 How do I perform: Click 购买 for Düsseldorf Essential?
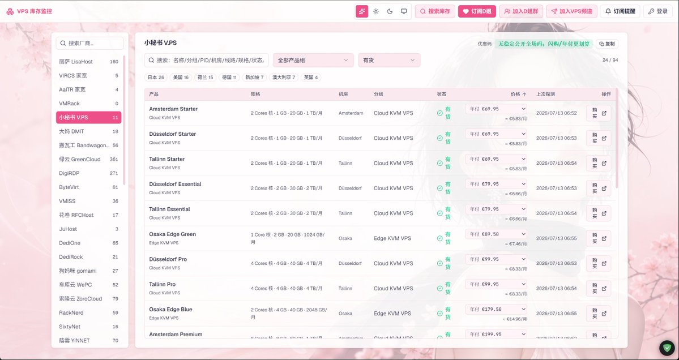click(x=599, y=188)
